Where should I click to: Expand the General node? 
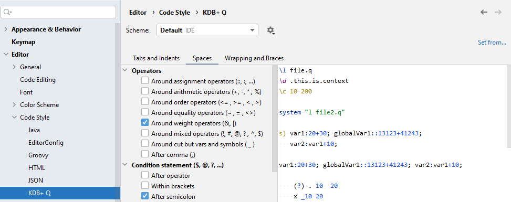[x=14, y=67]
